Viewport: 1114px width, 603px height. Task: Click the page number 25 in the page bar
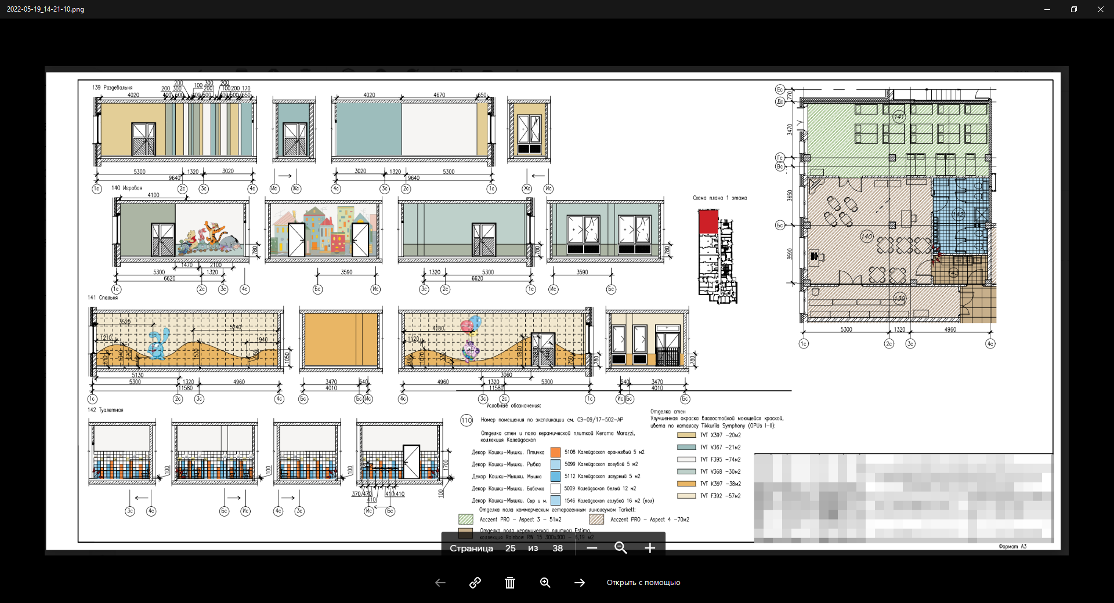[511, 548]
